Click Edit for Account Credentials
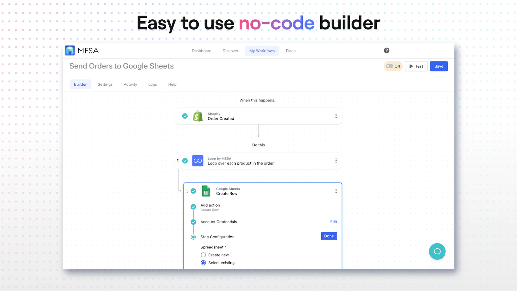 point(333,222)
